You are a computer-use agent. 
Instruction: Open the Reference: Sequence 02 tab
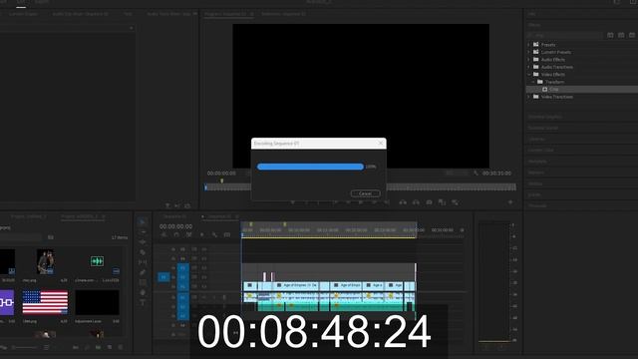(283, 14)
